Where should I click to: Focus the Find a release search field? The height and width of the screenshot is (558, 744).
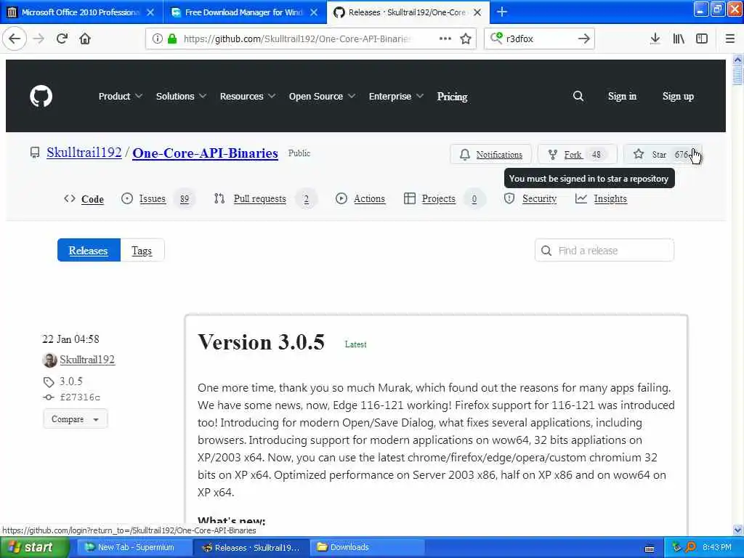[604, 251]
